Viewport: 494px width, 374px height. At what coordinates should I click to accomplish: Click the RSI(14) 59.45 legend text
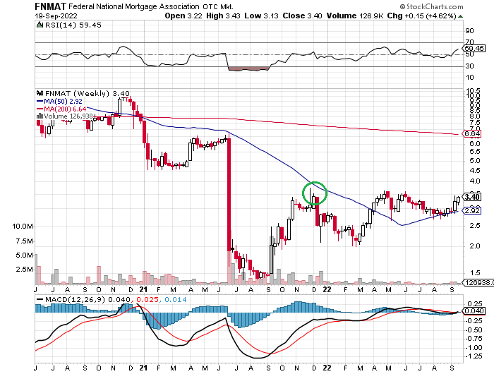pos(73,25)
